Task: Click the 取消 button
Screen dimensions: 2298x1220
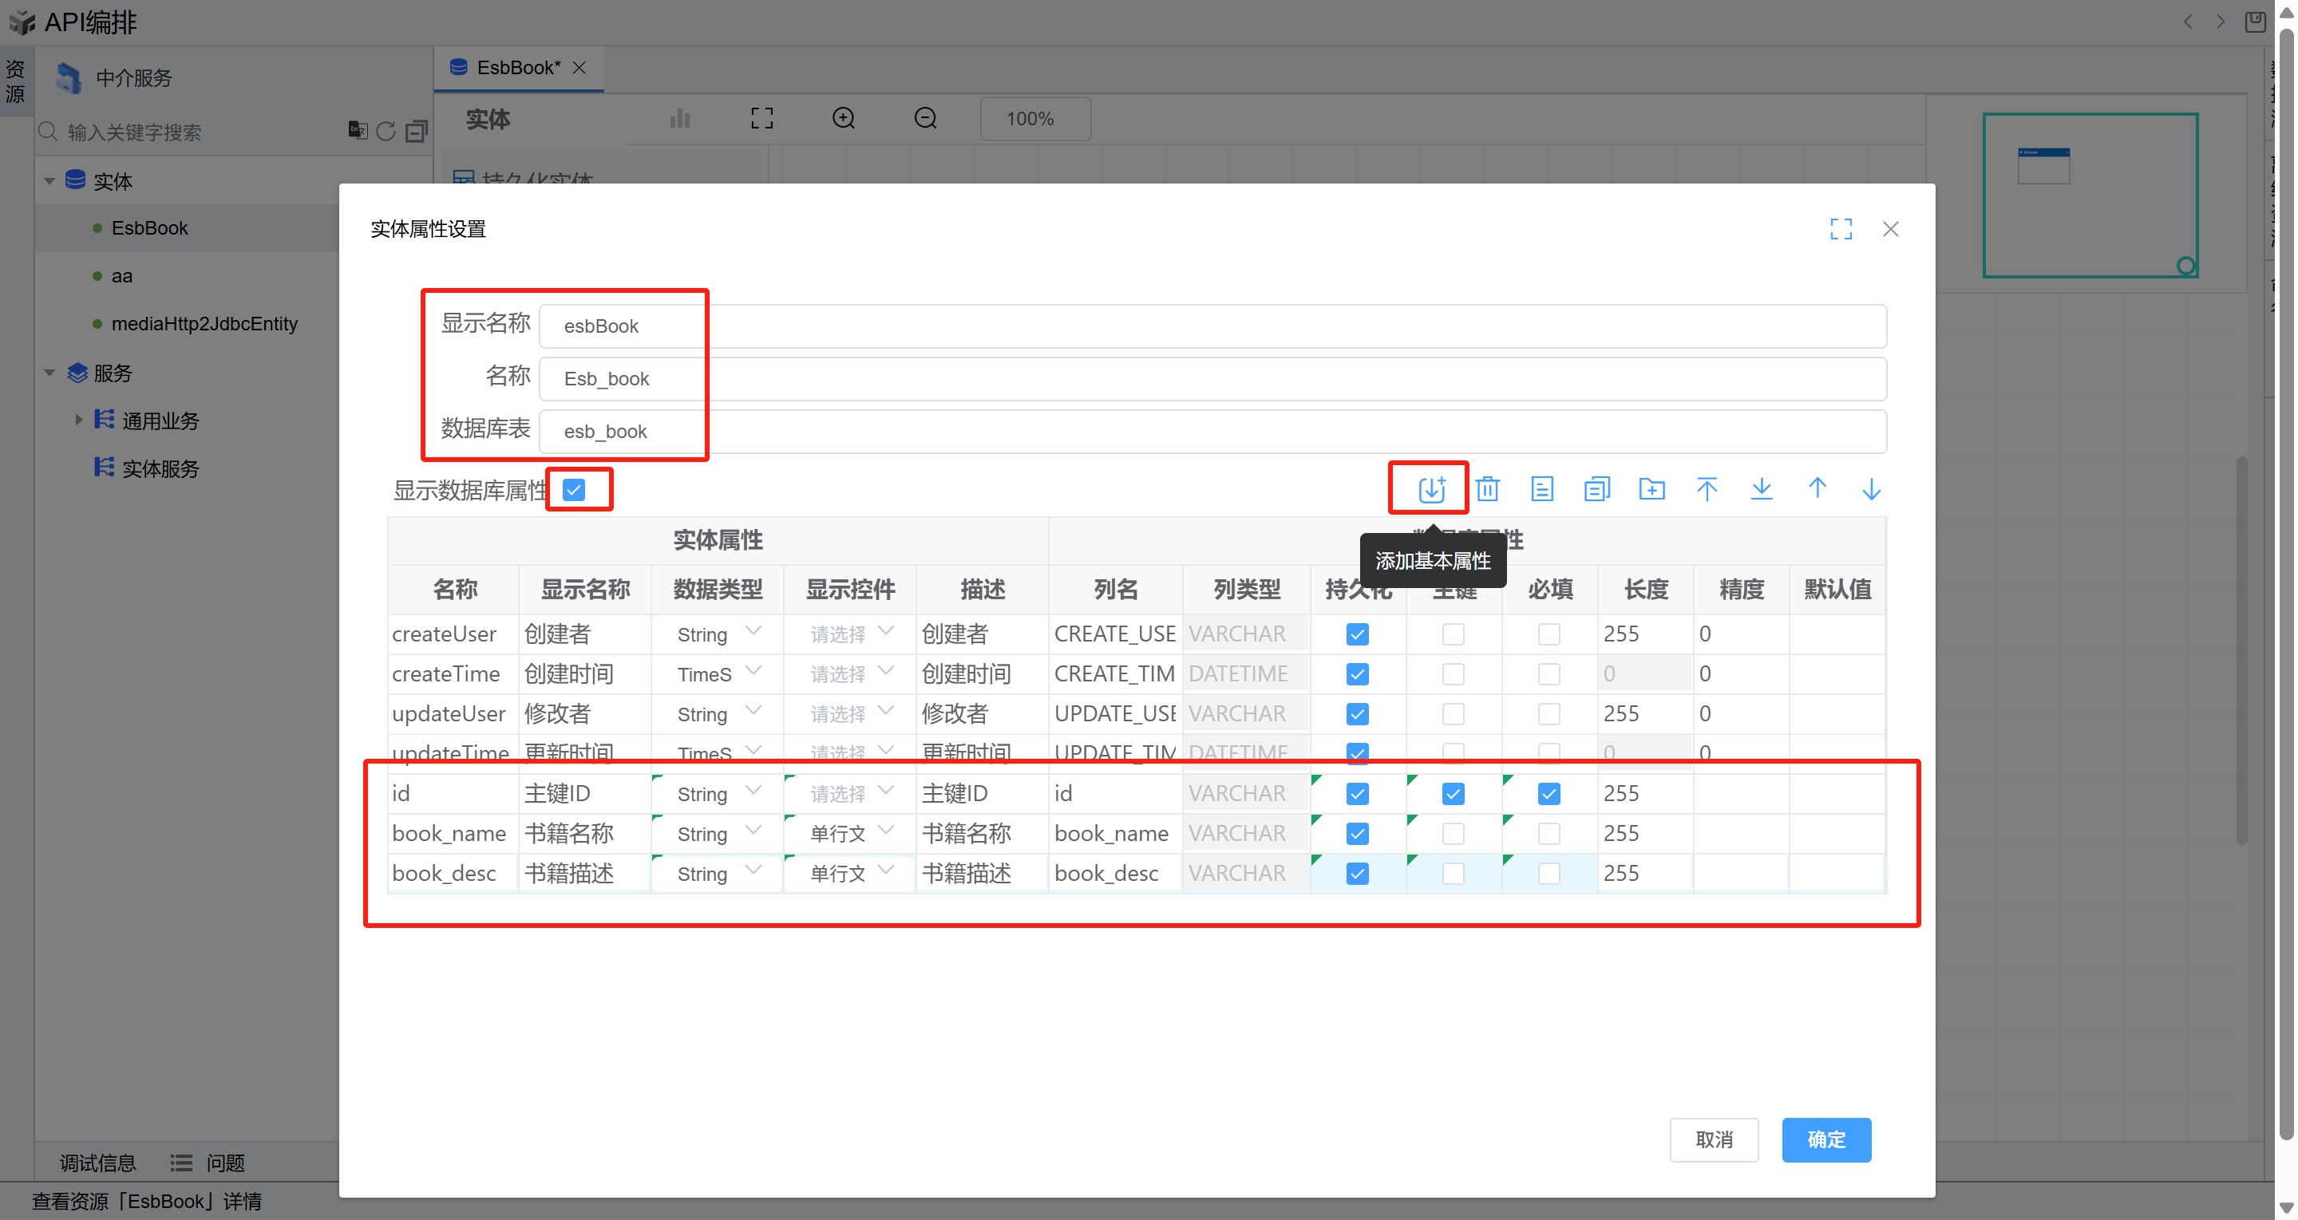Action: point(1713,1139)
